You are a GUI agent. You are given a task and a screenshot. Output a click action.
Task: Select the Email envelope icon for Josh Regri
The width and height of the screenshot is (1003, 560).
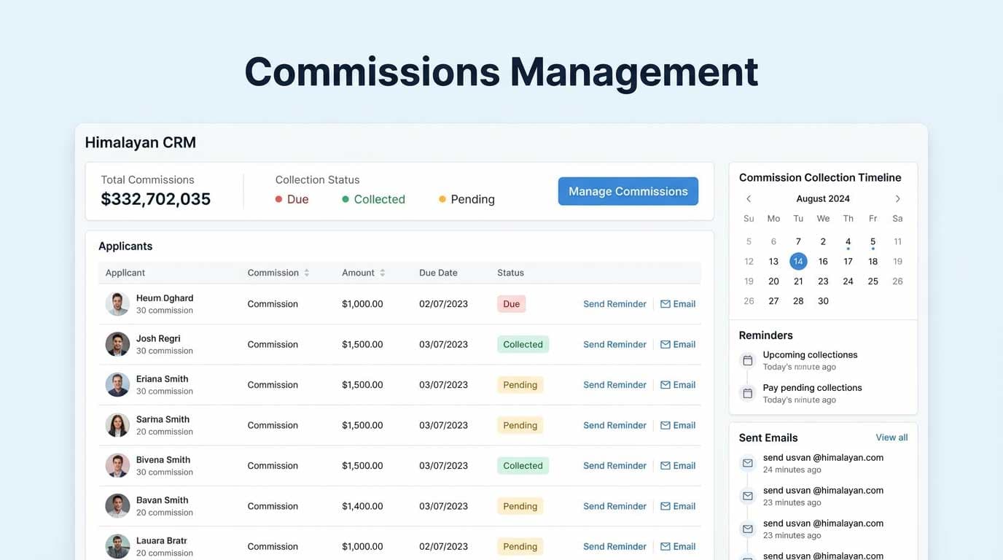665,343
